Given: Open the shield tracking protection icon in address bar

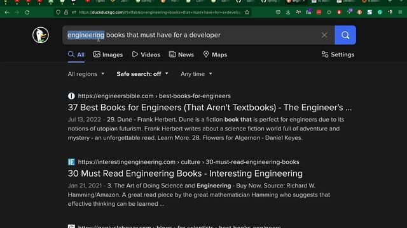Looking at the screenshot, I should (58, 12).
